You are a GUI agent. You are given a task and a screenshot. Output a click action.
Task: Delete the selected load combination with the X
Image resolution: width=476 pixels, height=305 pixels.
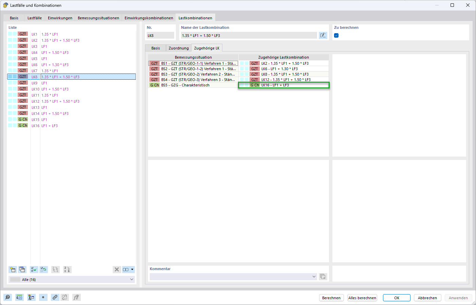[117, 269]
